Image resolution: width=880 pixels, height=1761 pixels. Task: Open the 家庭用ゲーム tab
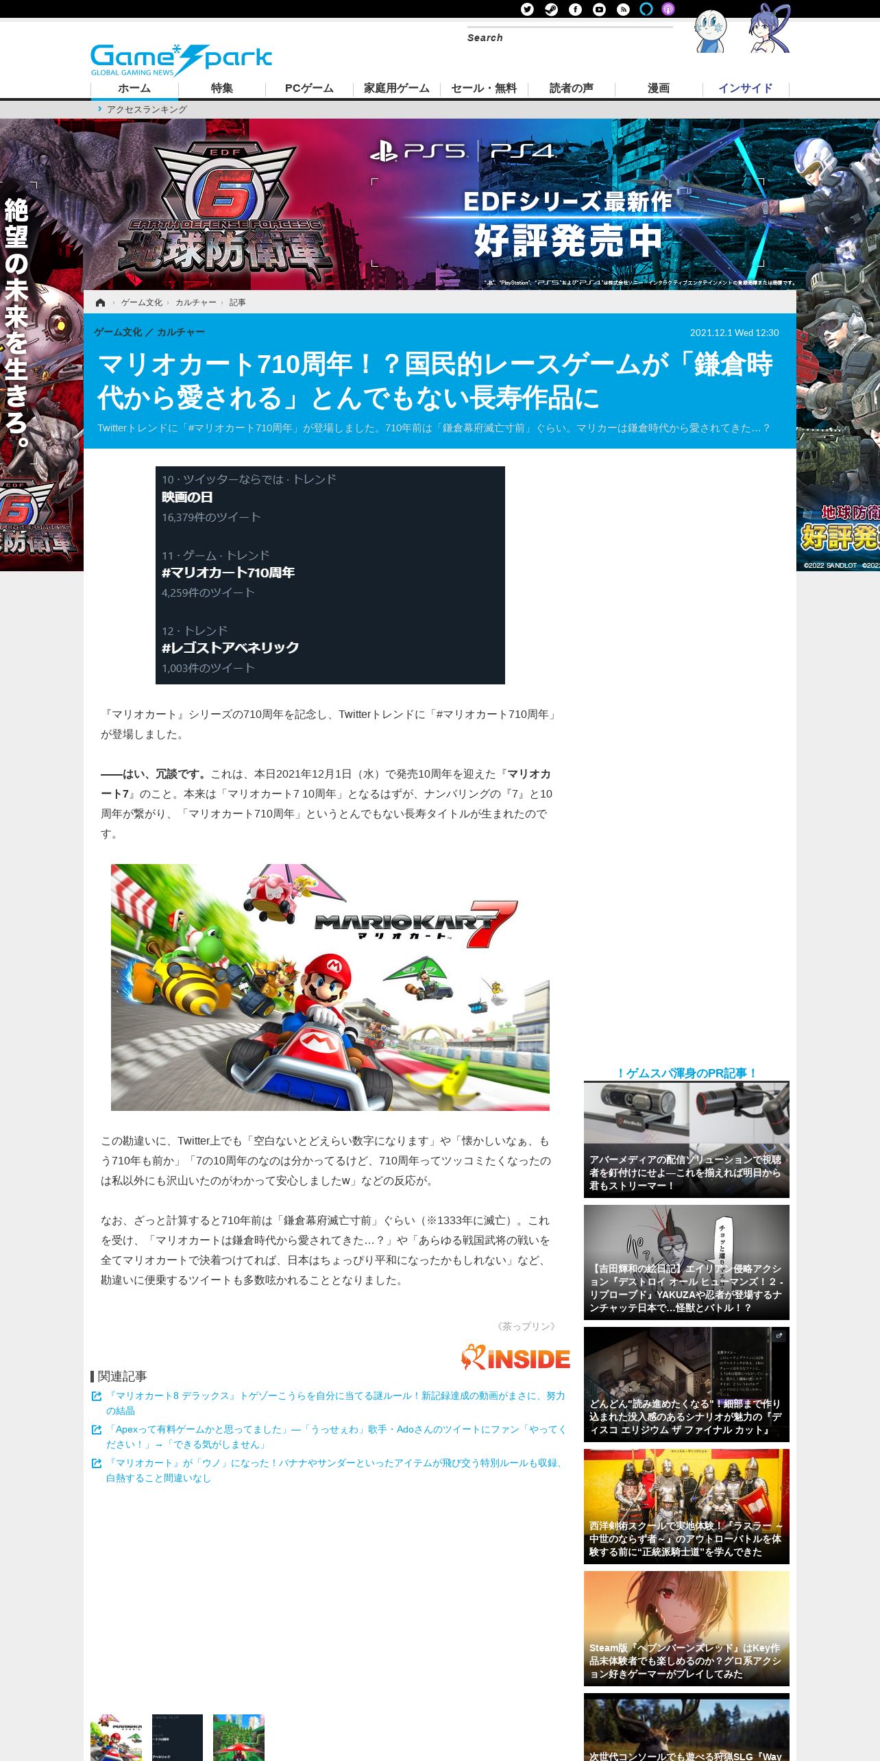[x=397, y=88]
